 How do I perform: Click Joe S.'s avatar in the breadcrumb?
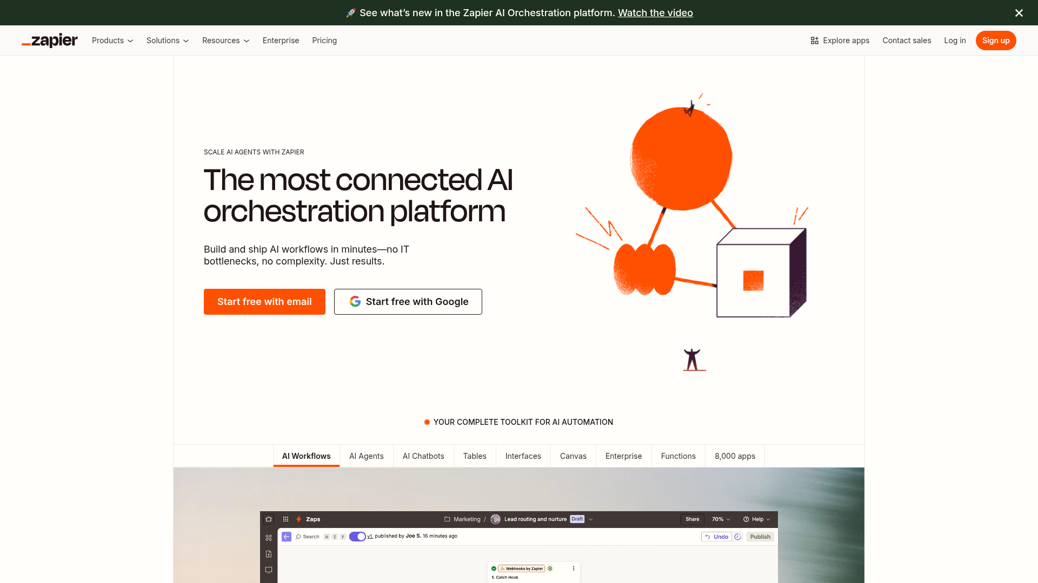495,519
